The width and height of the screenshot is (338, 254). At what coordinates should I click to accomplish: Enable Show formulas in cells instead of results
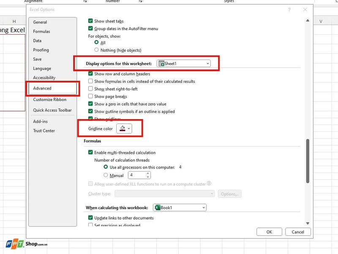pos(90,81)
